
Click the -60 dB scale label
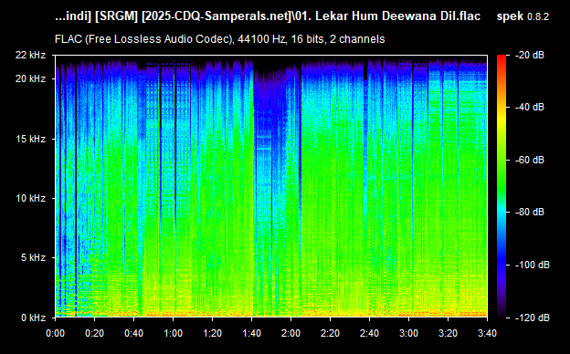530,160
